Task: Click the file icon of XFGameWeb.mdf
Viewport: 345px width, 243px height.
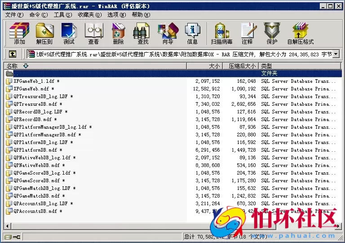Action: click(x=9, y=89)
